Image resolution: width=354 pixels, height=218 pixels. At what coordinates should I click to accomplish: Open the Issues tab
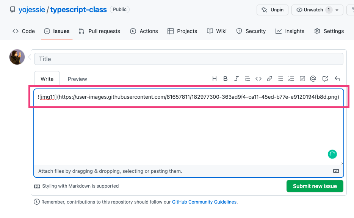[57, 31]
